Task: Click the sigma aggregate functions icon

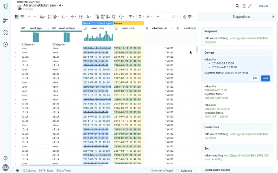Action: (x=141, y=17)
